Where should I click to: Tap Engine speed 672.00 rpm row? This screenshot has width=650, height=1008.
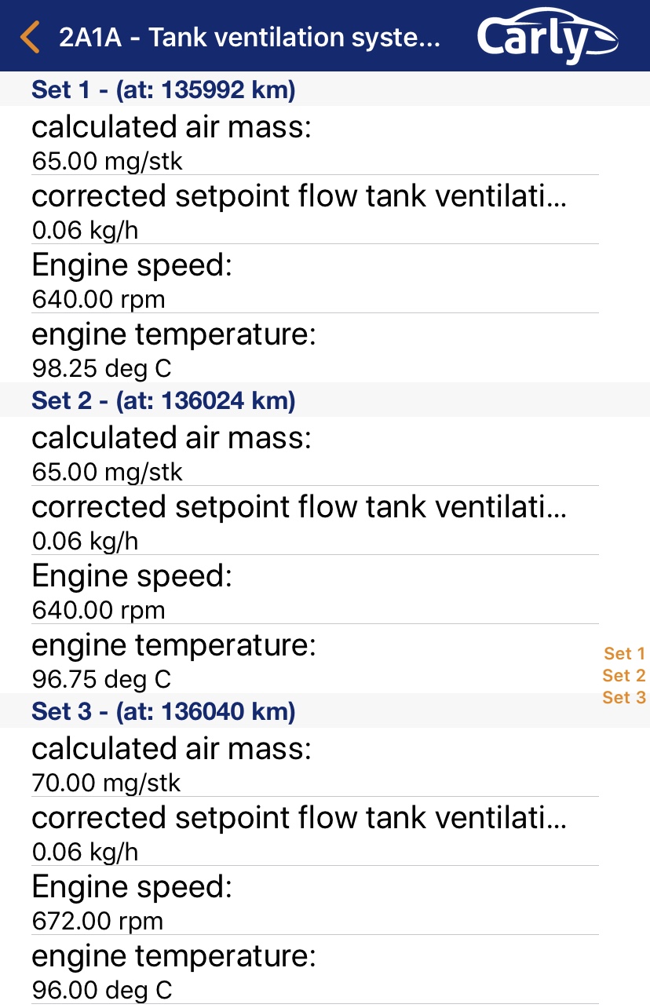315,900
